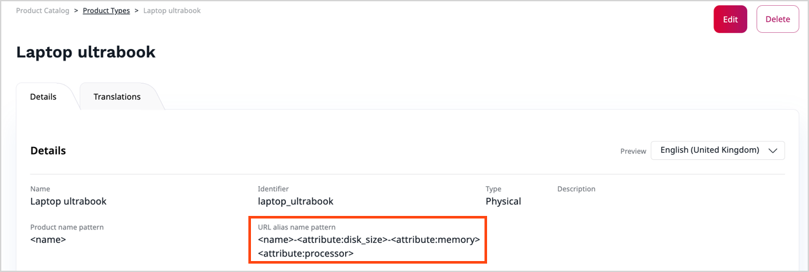This screenshot has height=272, width=809.
Task: Click the Physical type value
Action: tap(503, 201)
